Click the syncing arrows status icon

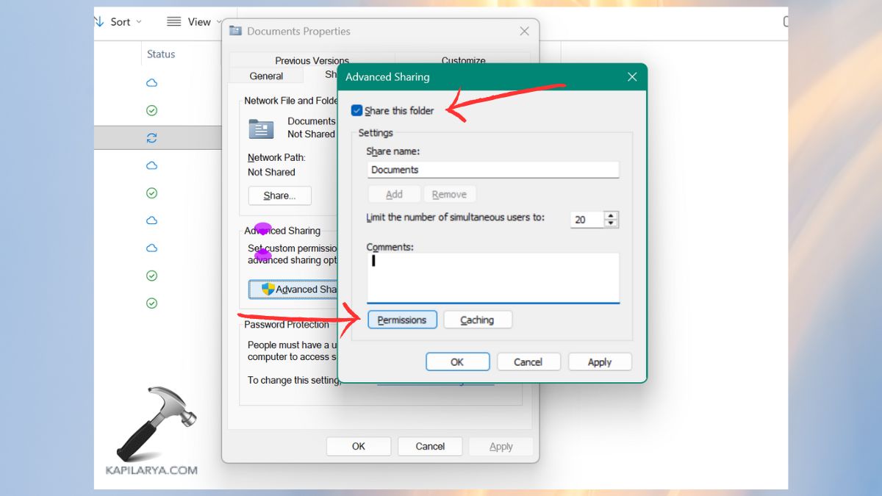click(151, 137)
